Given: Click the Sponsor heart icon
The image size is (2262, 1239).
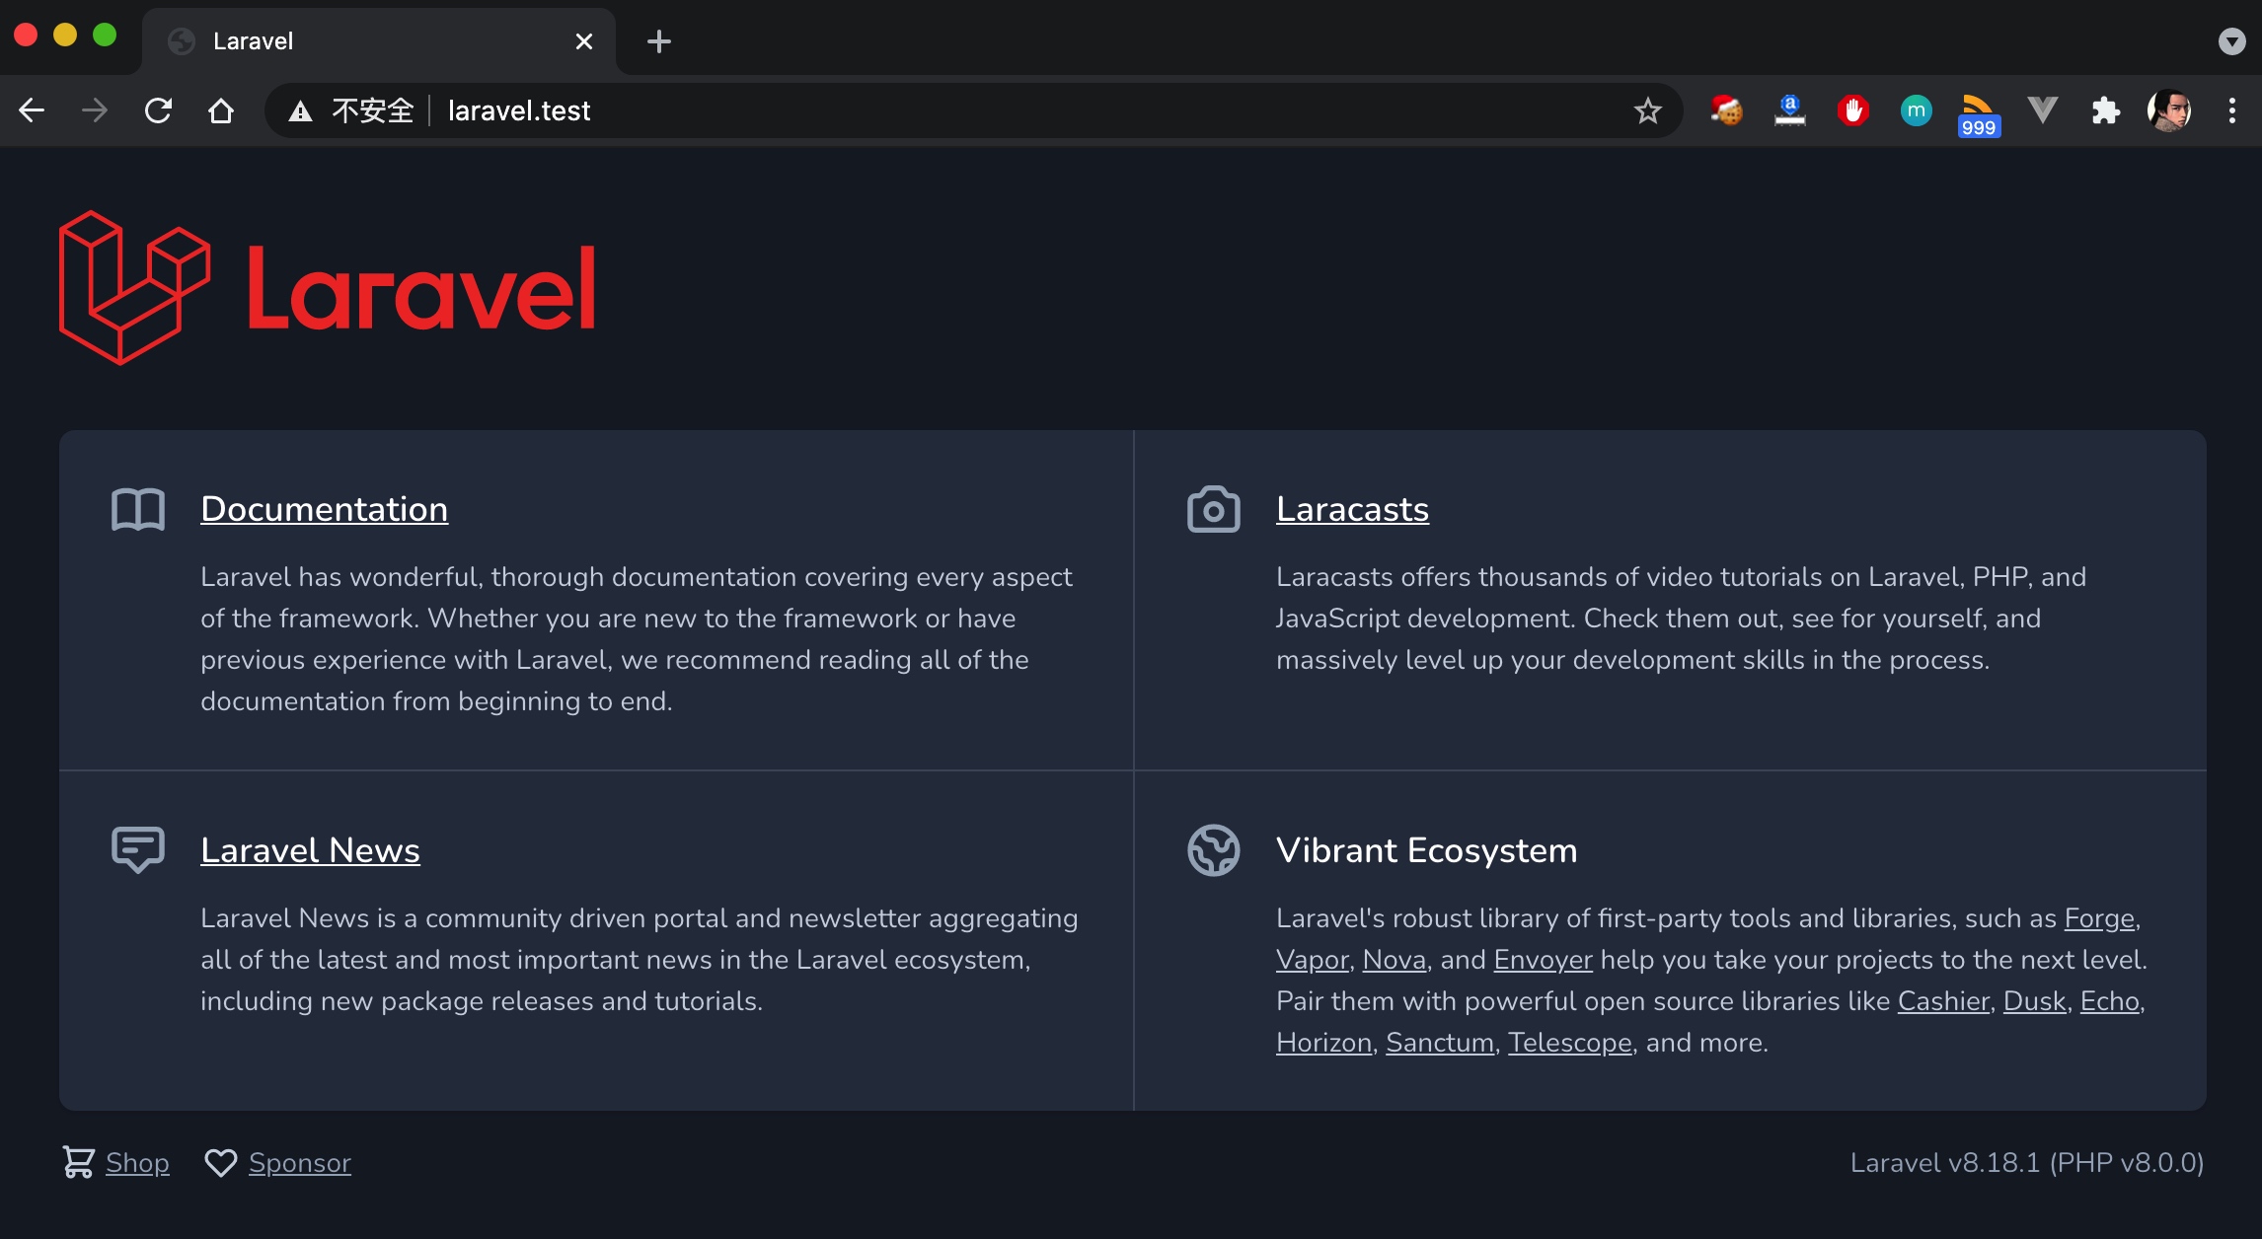Looking at the screenshot, I should [x=221, y=1163].
